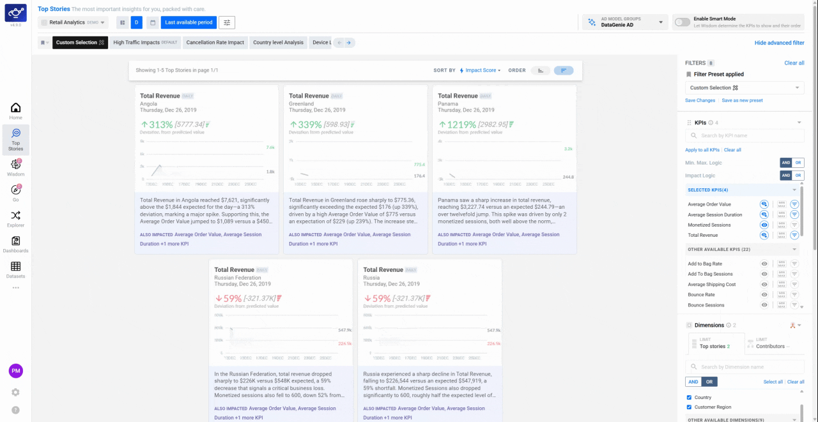Image resolution: width=818 pixels, height=422 pixels.
Task: Select Country level Analysis tab
Action: [x=278, y=43]
